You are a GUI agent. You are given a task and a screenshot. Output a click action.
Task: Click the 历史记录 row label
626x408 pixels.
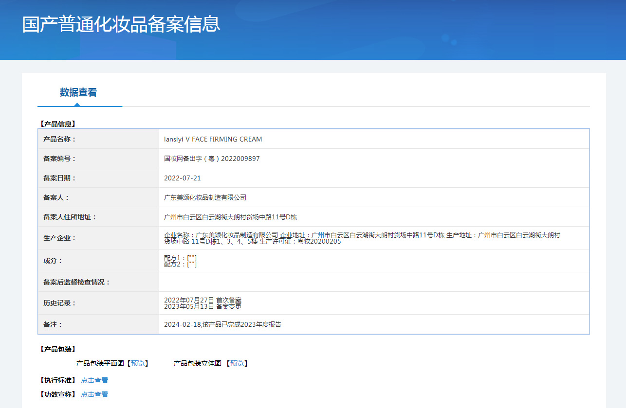(x=60, y=303)
